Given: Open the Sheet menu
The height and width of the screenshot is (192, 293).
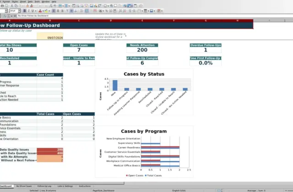Looking at the screenshot, I should 23,1.
